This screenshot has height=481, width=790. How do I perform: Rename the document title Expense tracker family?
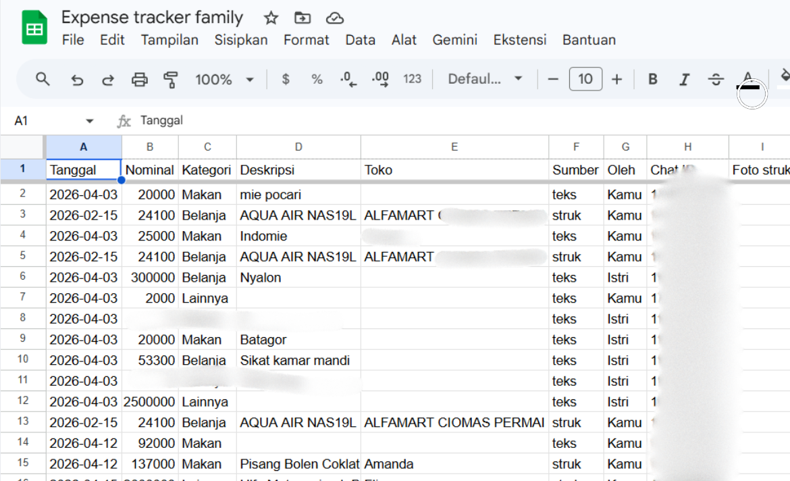pos(152,18)
